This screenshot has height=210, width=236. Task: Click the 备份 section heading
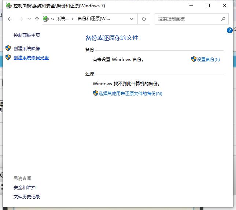coord(90,49)
